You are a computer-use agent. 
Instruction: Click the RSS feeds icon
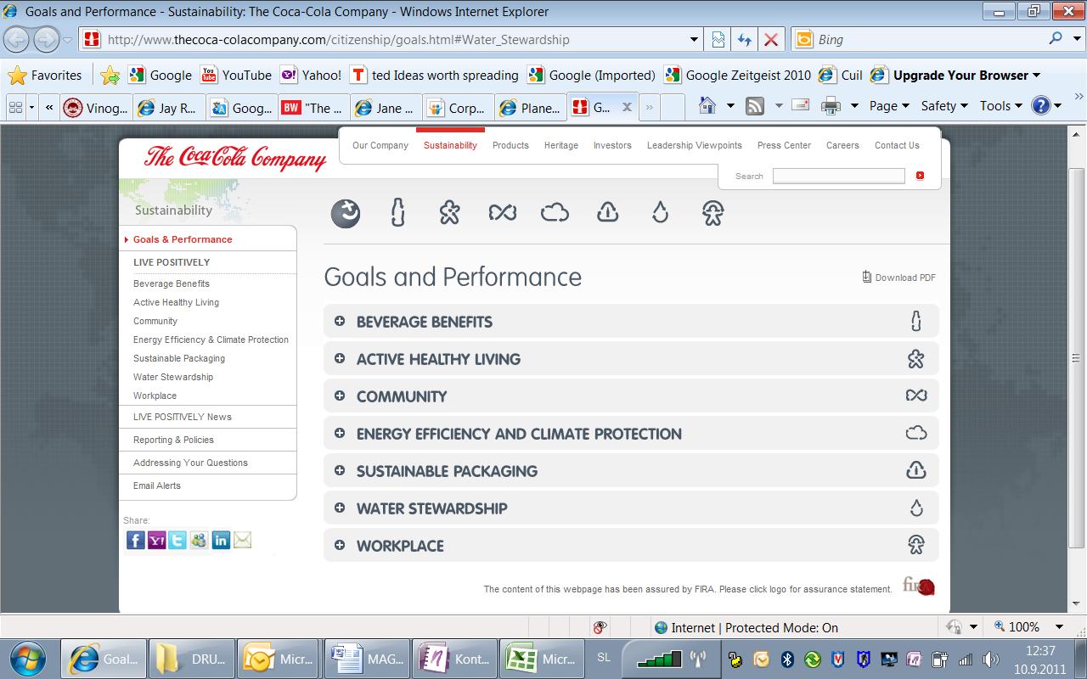(x=755, y=106)
